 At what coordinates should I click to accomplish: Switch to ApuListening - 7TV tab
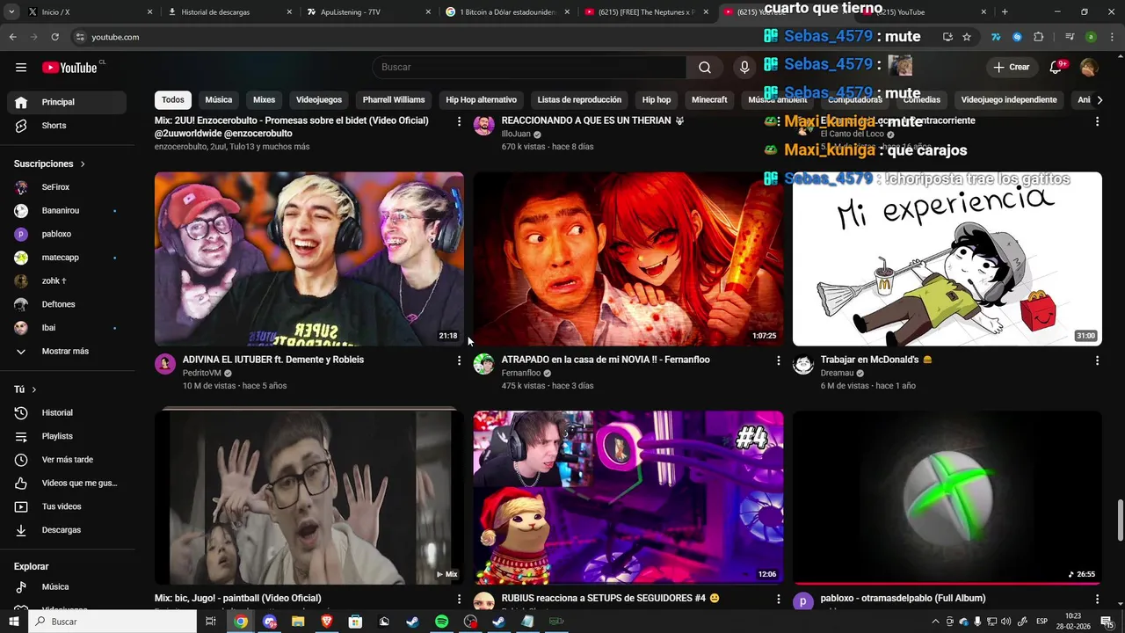pyautogui.click(x=369, y=12)
